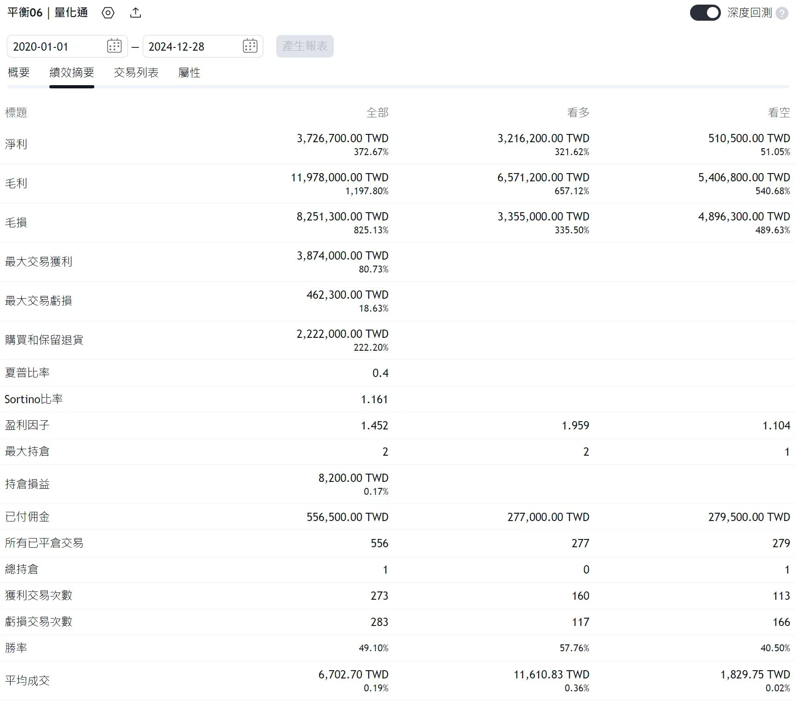The width and height of the screenshot is (795, 701).
Task: Click short net profit 510,500.00 TWD
Action: point(749,138)
